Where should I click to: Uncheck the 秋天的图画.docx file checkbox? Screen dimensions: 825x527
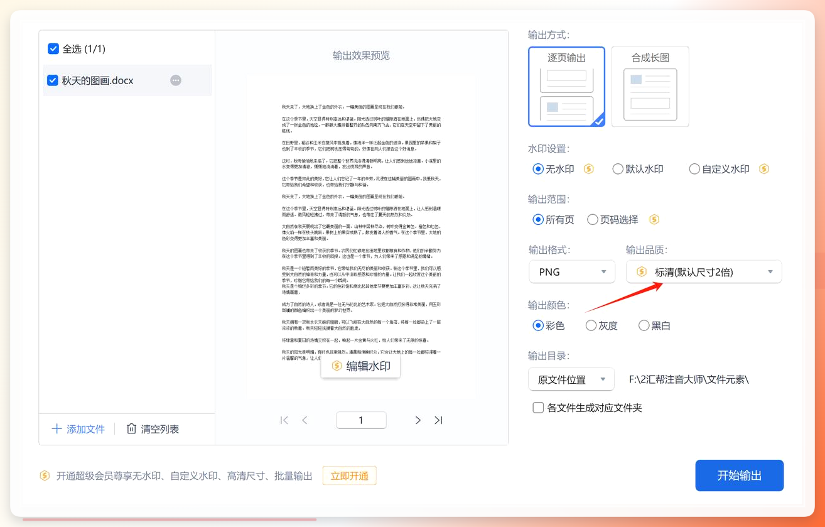click(x=53, y=80)
